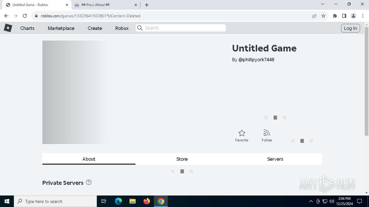Bookmark this tab with the star icon
This screenshot has height=207, width=369.
[x=323, y=16]
